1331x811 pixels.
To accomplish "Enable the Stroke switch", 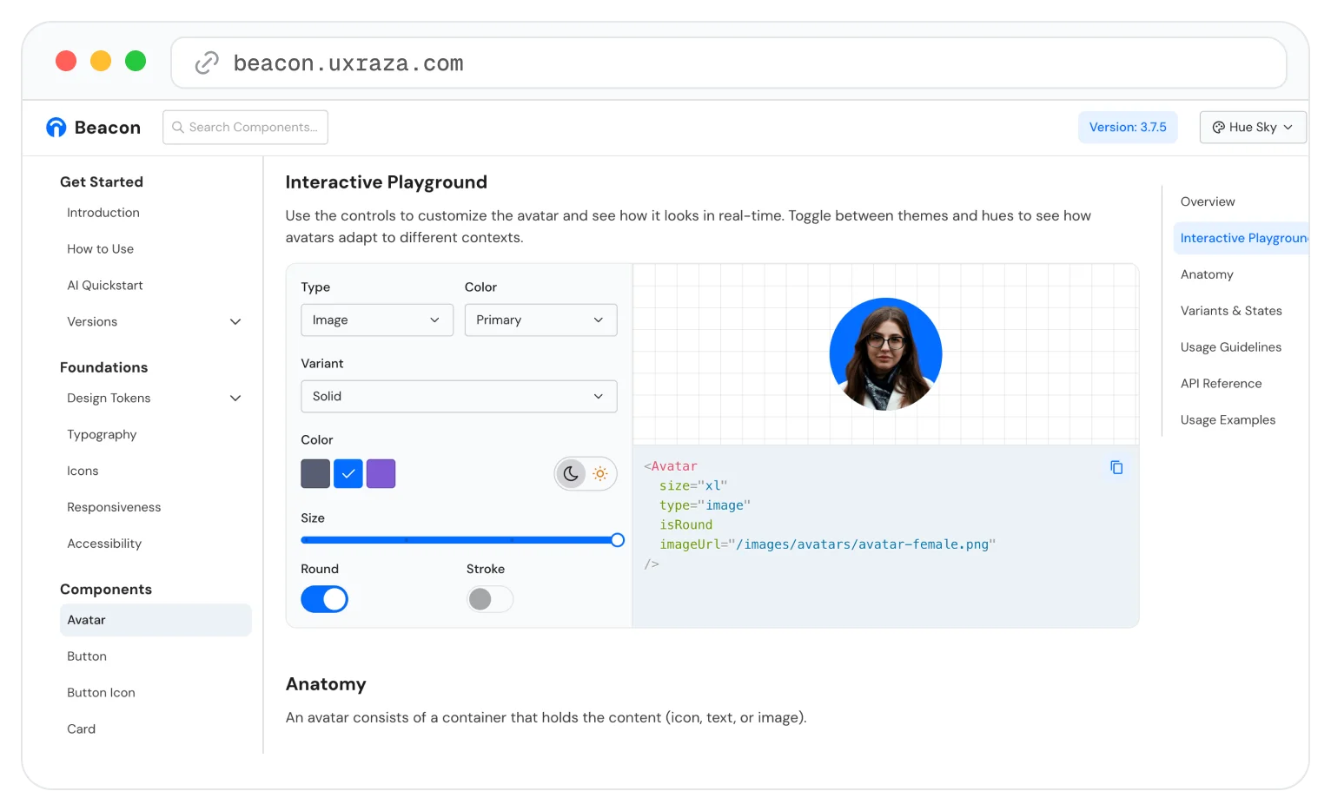I will [x=490, y=599].
